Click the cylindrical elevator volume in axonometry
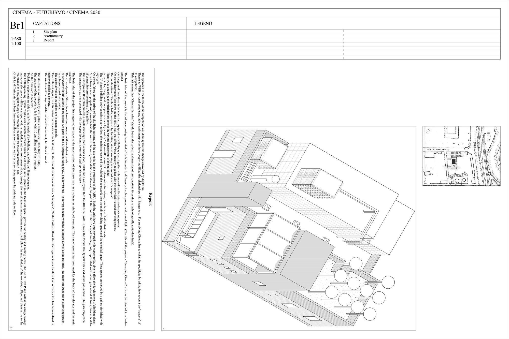 click(264, 179)
